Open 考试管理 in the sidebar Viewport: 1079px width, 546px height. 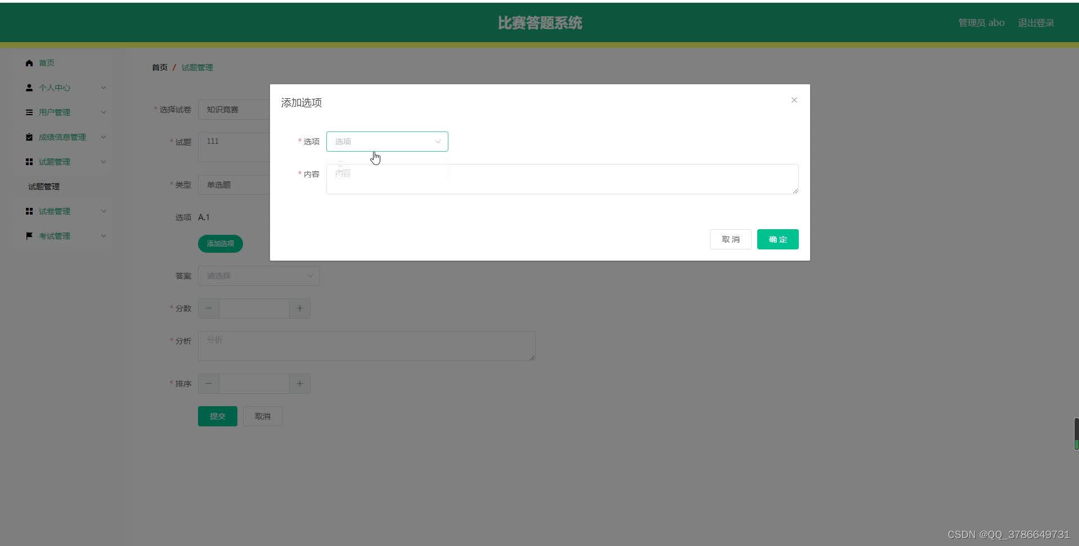pos(55,236)
